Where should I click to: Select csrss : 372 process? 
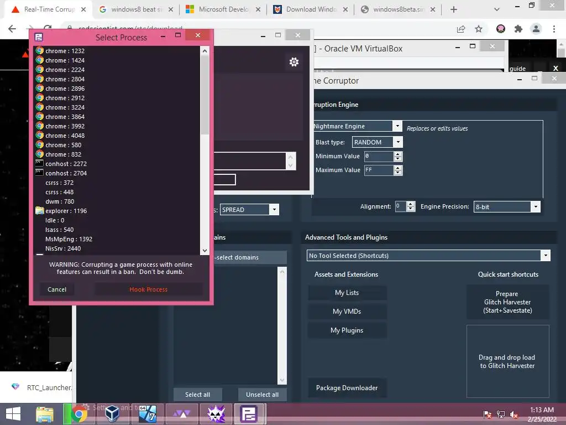59,183
